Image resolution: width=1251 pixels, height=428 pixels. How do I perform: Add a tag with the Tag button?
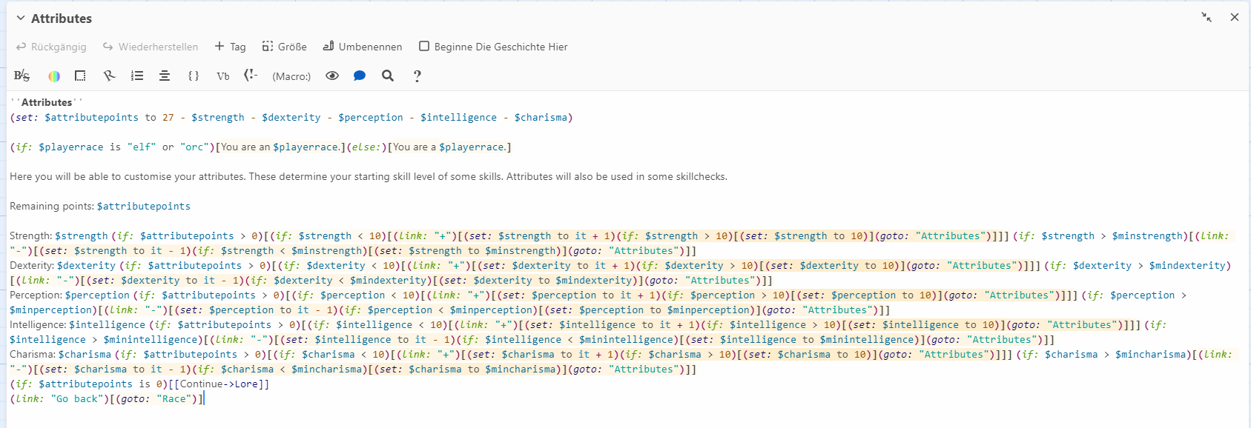click(230, 47)
